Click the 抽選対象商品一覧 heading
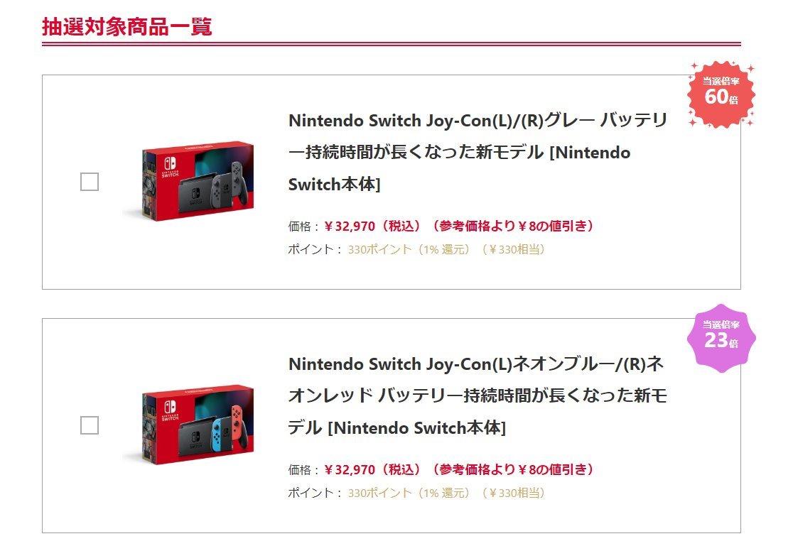Image resolution: width=793 pixels, height=546 pixels. click(127, 27)
